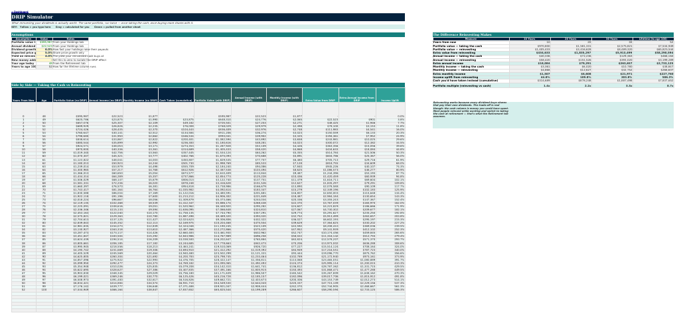The width and height of the screenshot is (685, 323).
Task: Click the Notes column header in Assumptions
Action: [x=70, y=39]
